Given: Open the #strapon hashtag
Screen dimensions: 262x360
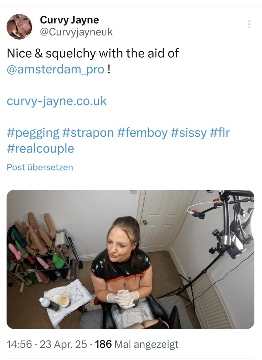Looking at the screenshot, I should pyautogui.click(x=88, y=133).
